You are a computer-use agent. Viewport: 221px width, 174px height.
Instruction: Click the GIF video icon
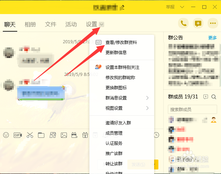(x=18, y=135)
